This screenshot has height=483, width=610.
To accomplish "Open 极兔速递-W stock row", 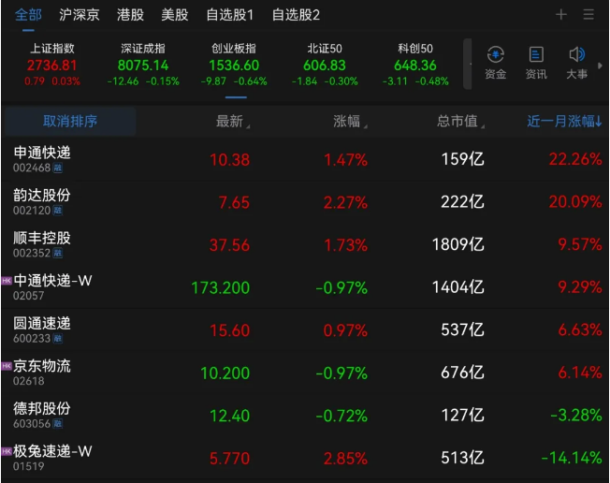I will (305, 458).
